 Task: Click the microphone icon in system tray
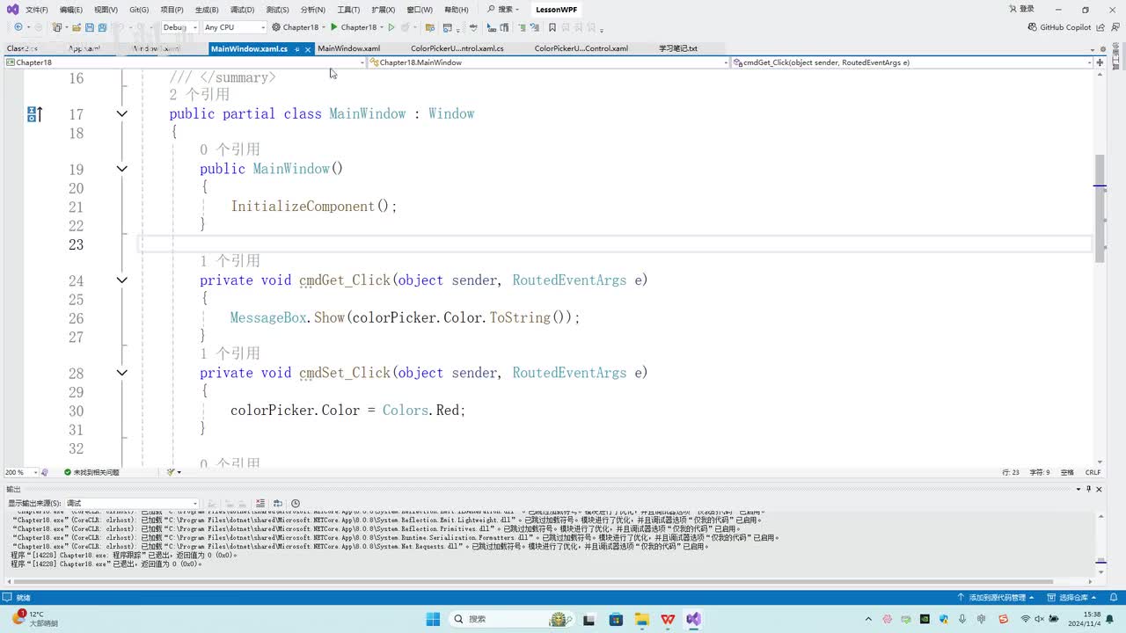(x=962, y=619)
